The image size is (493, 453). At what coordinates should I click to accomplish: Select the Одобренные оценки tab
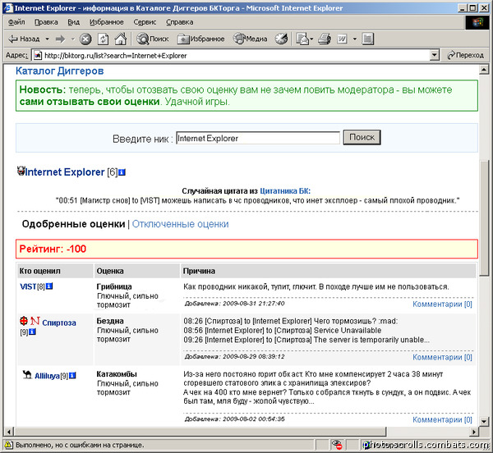click(x=74, y=224)
